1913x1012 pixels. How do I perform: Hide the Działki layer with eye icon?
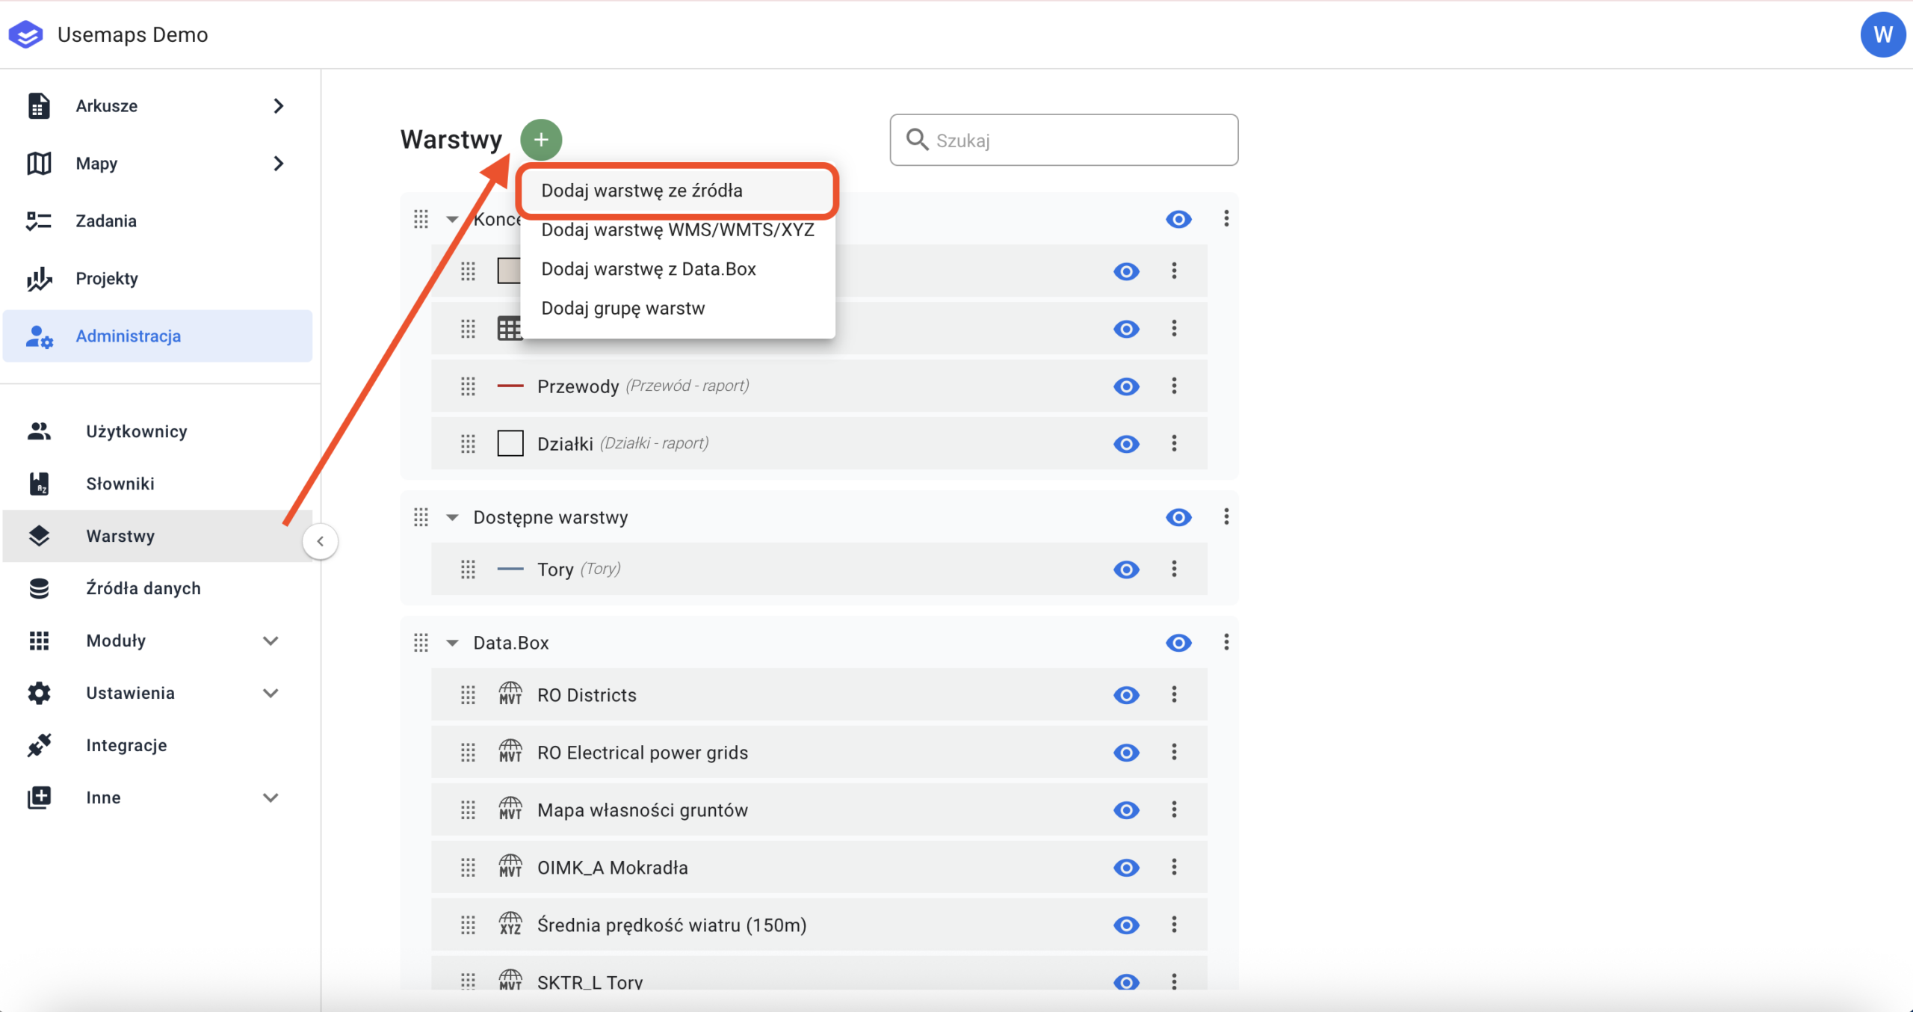(1126, 444)
